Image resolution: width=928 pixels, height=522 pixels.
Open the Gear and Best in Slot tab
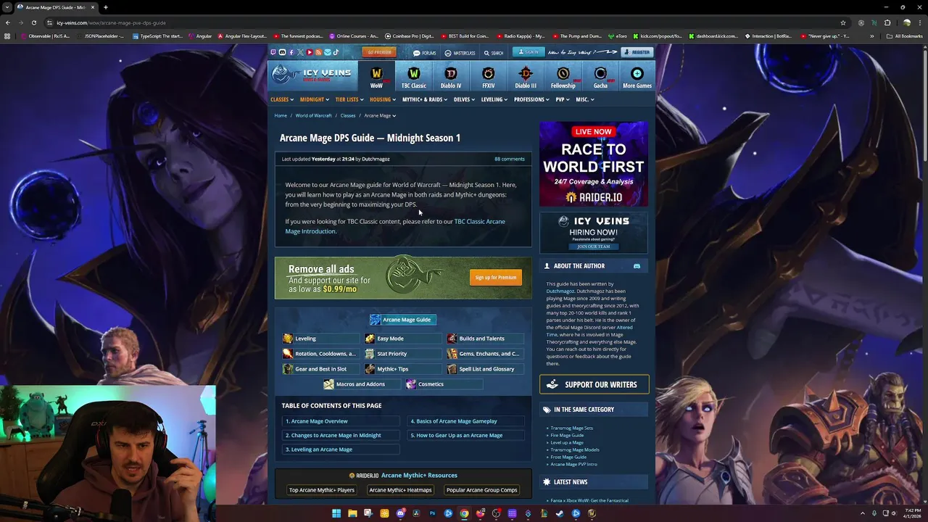320,369
